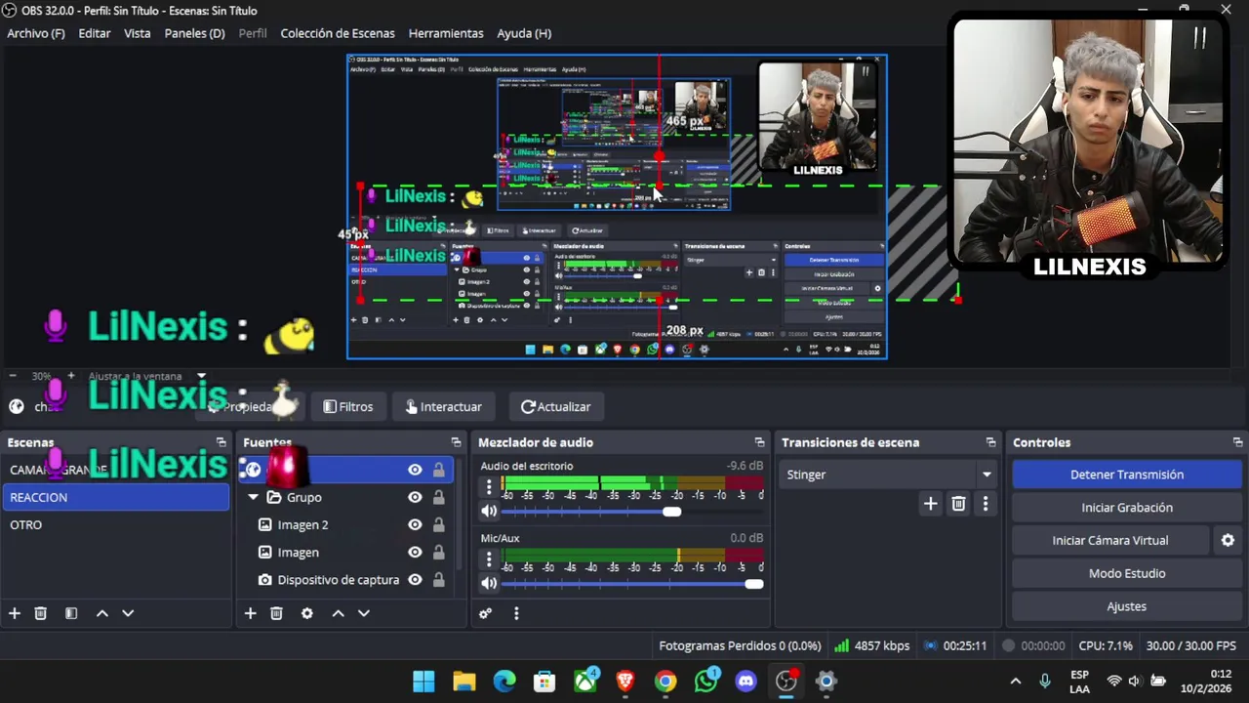Screen dimensions: 1249x703
Task: Open Filtros for selected source
Action: click(348, 406)
